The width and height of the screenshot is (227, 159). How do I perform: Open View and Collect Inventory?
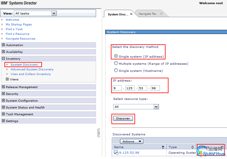tap(31, 74)
